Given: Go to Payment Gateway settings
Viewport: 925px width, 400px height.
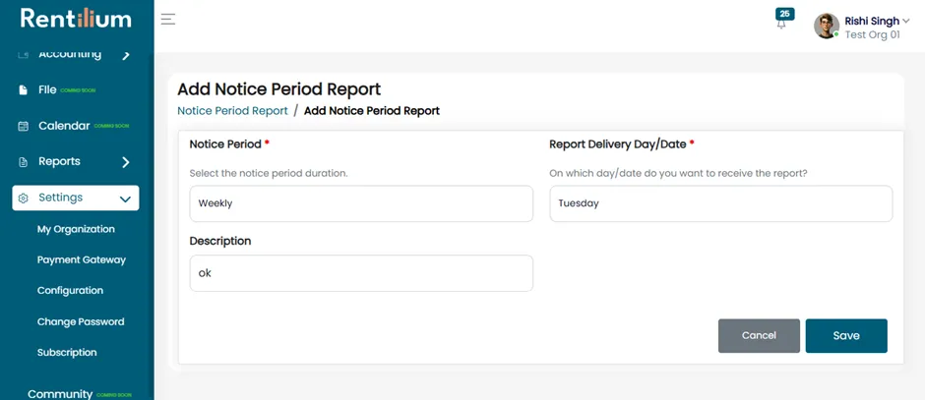Looking at the screenshot, I should point(82,259).
